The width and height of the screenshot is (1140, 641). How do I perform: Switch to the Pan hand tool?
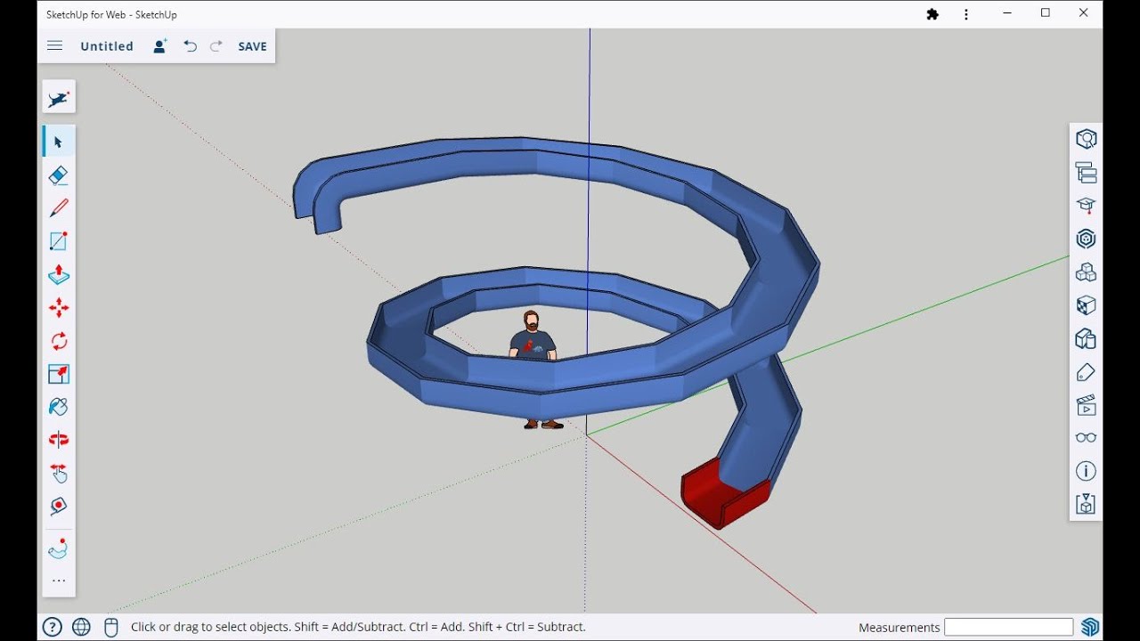click(59, 473)
